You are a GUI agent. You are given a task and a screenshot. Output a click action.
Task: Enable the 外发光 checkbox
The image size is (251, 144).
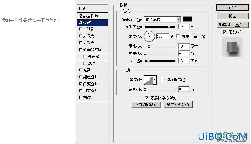click(x=81, y=36)
